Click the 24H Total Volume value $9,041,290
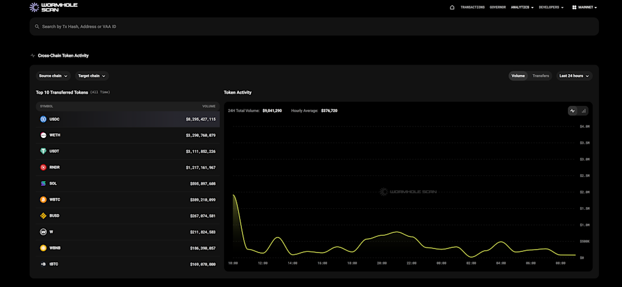622x287 pixels. click(272, 110)
